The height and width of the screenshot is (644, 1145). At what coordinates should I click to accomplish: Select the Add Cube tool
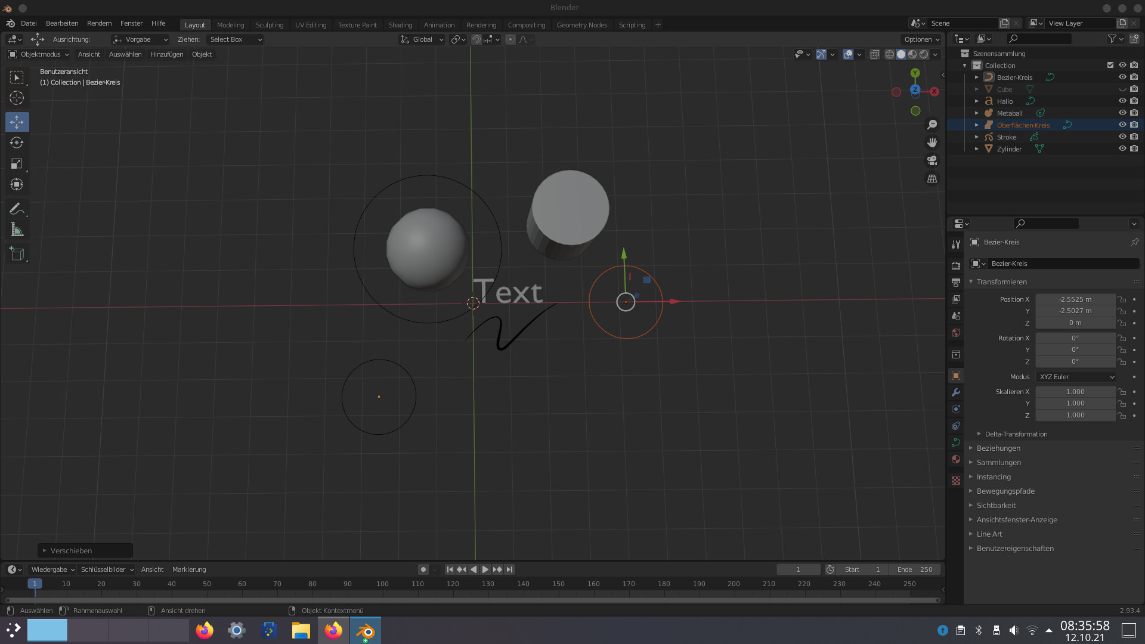pos(17,254)
